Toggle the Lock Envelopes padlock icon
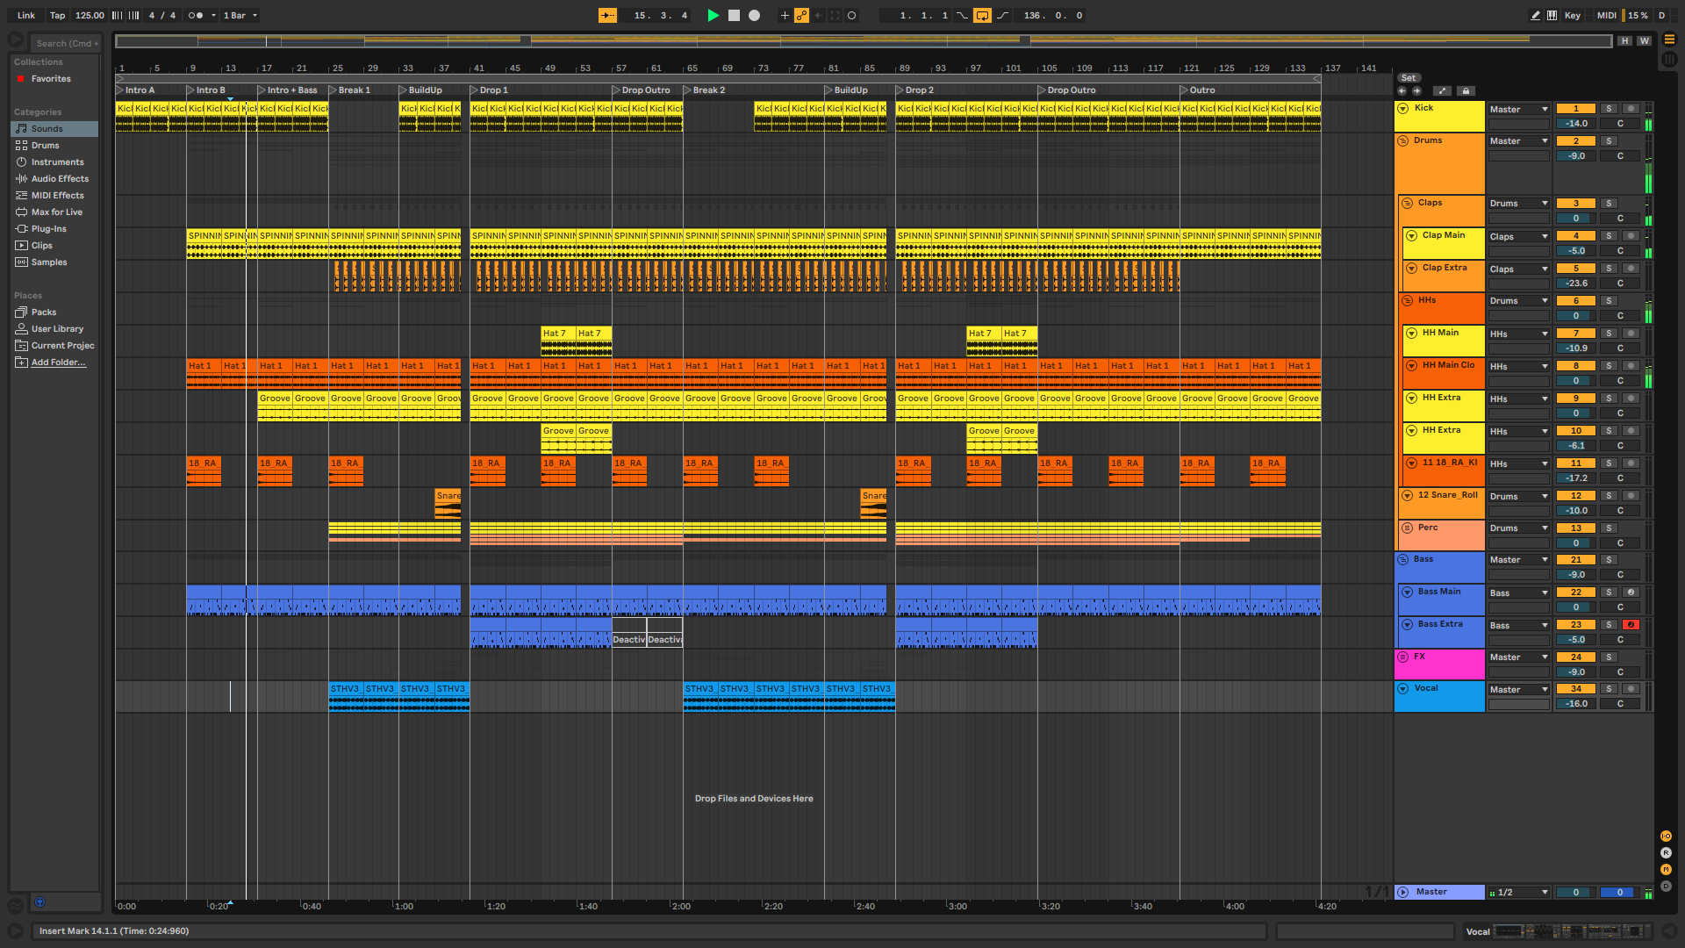Viewport: 1685px width, 948px height. pos(1466,90)
